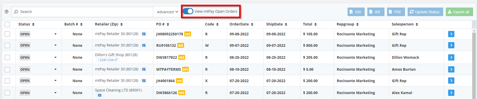Click the Update Status button
477x99 pixels.
coord(425,12)
